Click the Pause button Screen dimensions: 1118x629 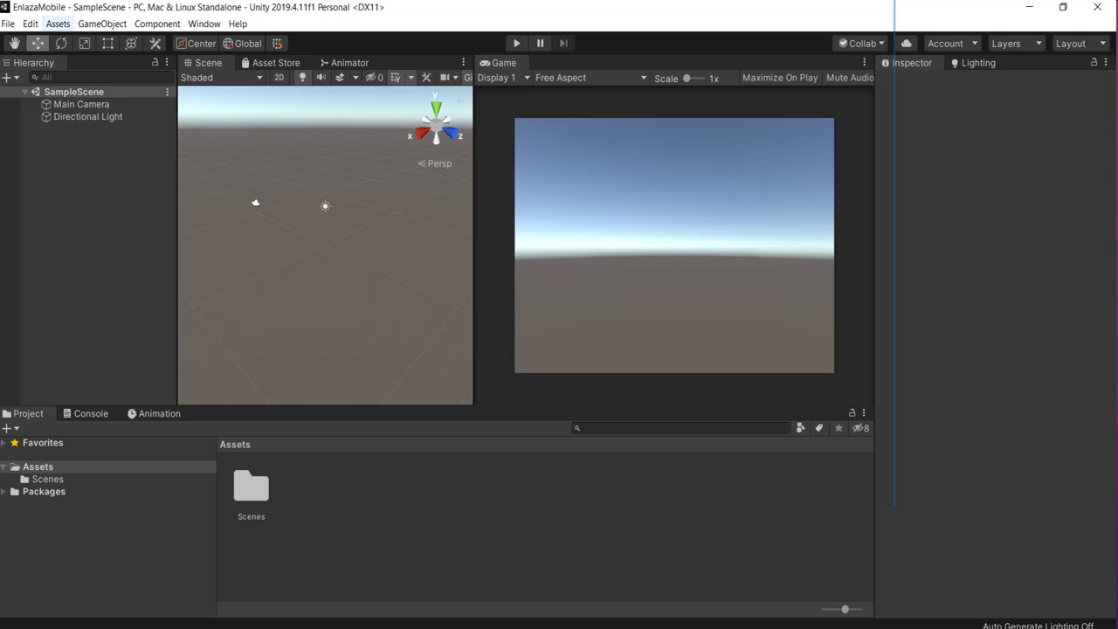coord(540,44)
